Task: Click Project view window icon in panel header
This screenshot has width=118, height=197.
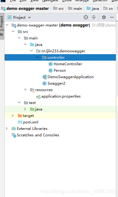Action: click(10, 18)
